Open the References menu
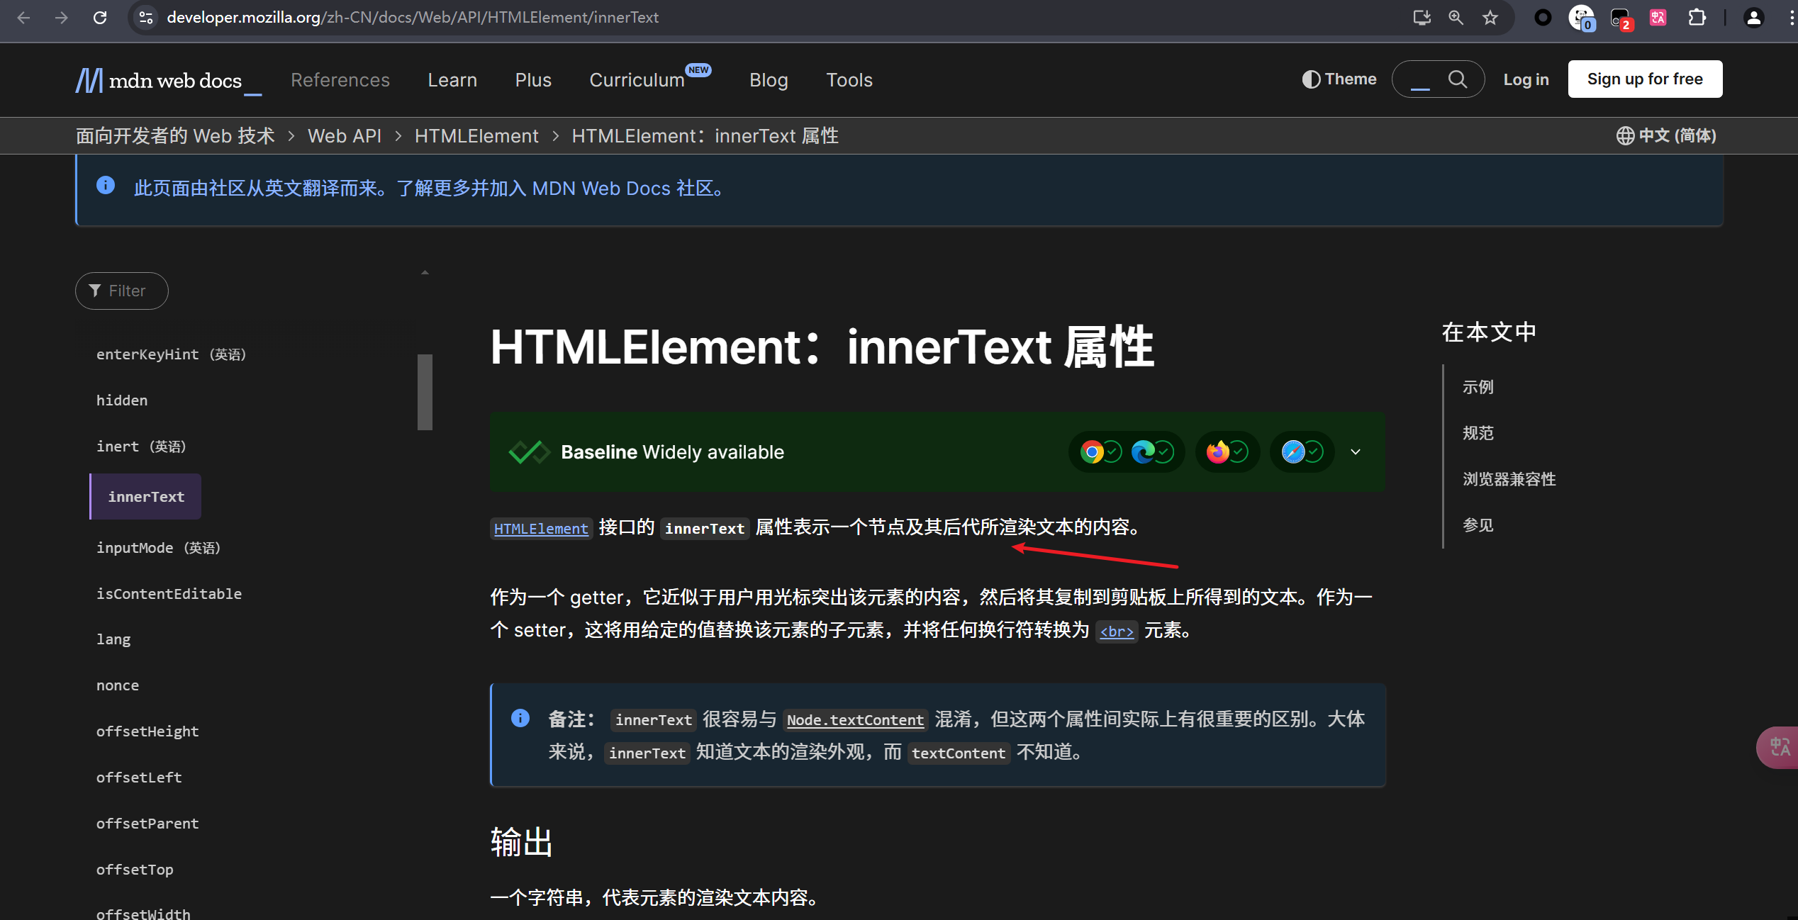This screenshot has height=920, width=1798. coord(340,80)
